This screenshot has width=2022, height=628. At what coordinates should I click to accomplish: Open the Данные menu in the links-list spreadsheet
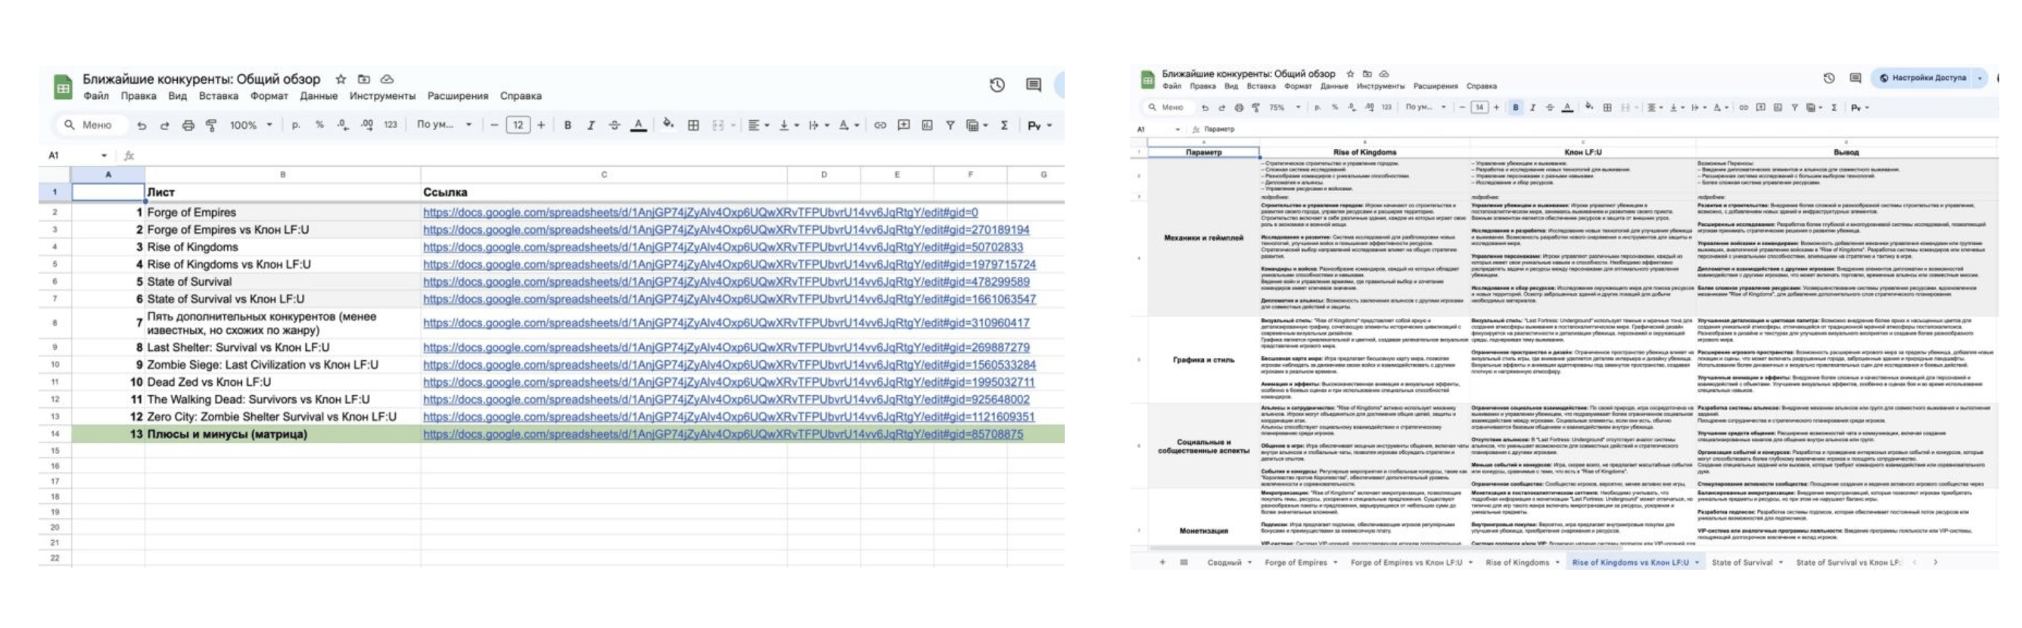[319, 96]
